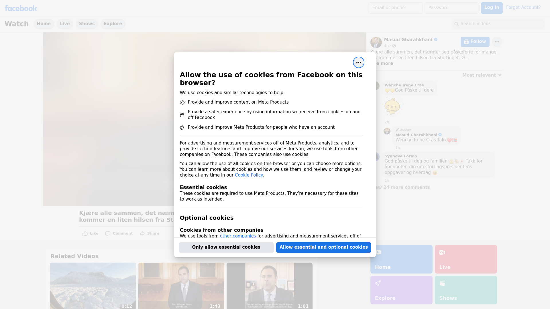Open the red Live tile
Screen dimensions: 550x309
466,259
